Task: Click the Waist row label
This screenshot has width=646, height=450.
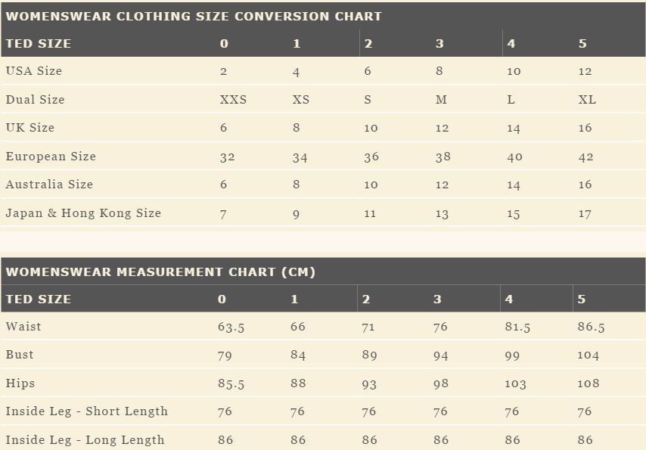Action: pos(23,327)
